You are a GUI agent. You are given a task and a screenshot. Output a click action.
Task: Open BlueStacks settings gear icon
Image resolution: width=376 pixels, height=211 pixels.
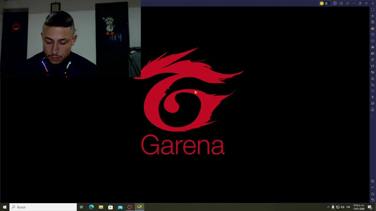tap(373, 181)
